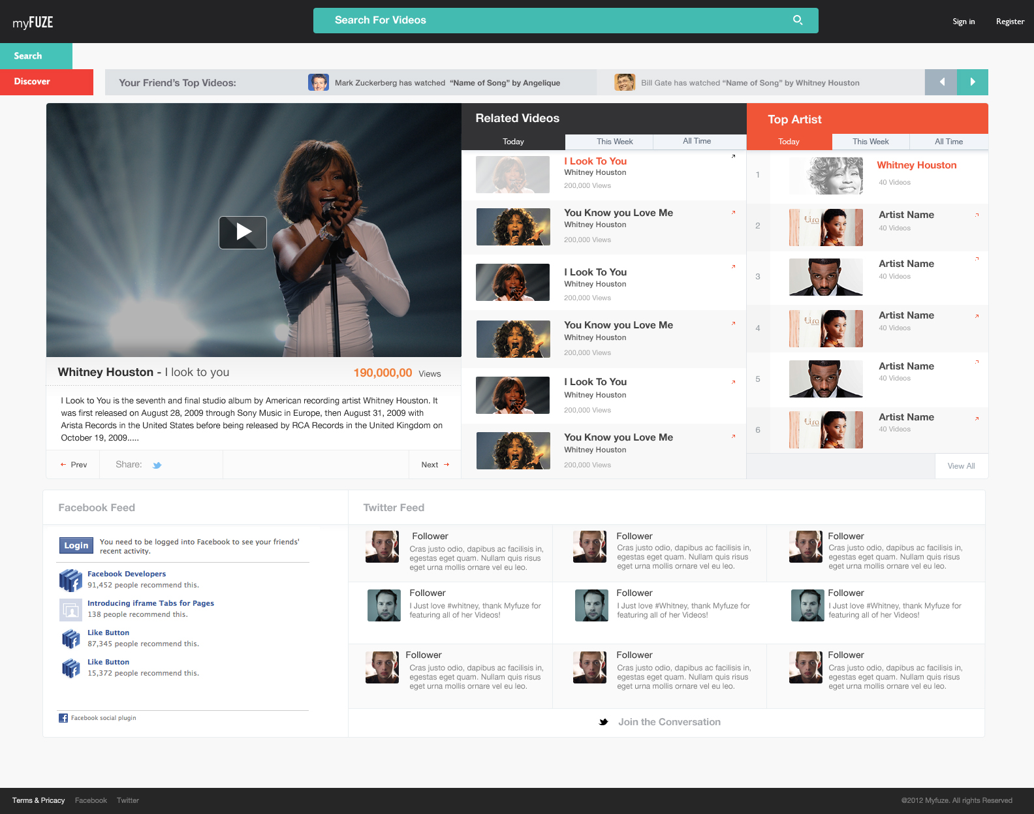1034x814 pixels.
Task: Click the search magnifier icon
Action: pyautogui.click(x=798, y=20)
